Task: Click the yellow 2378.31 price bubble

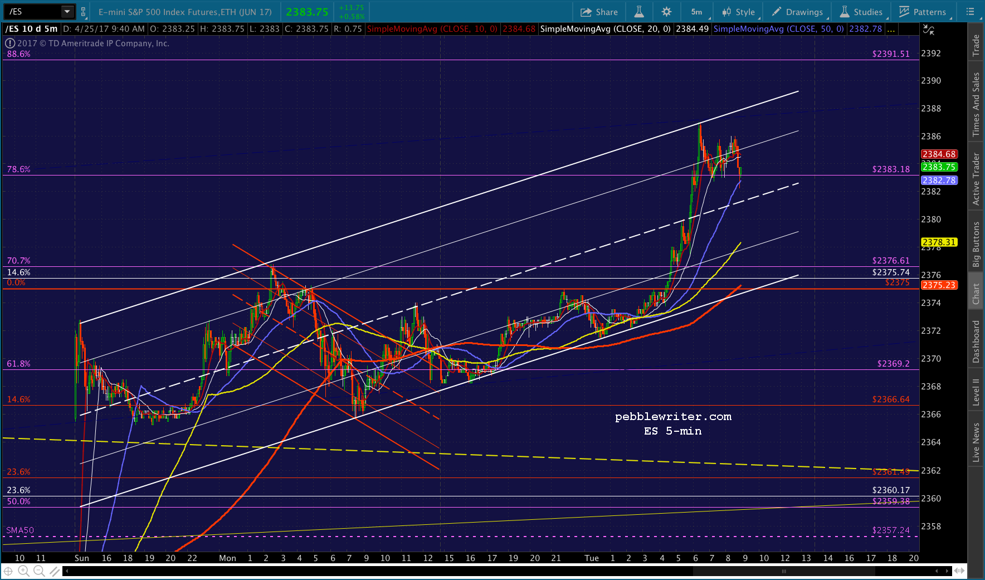Action: (939, 242)
